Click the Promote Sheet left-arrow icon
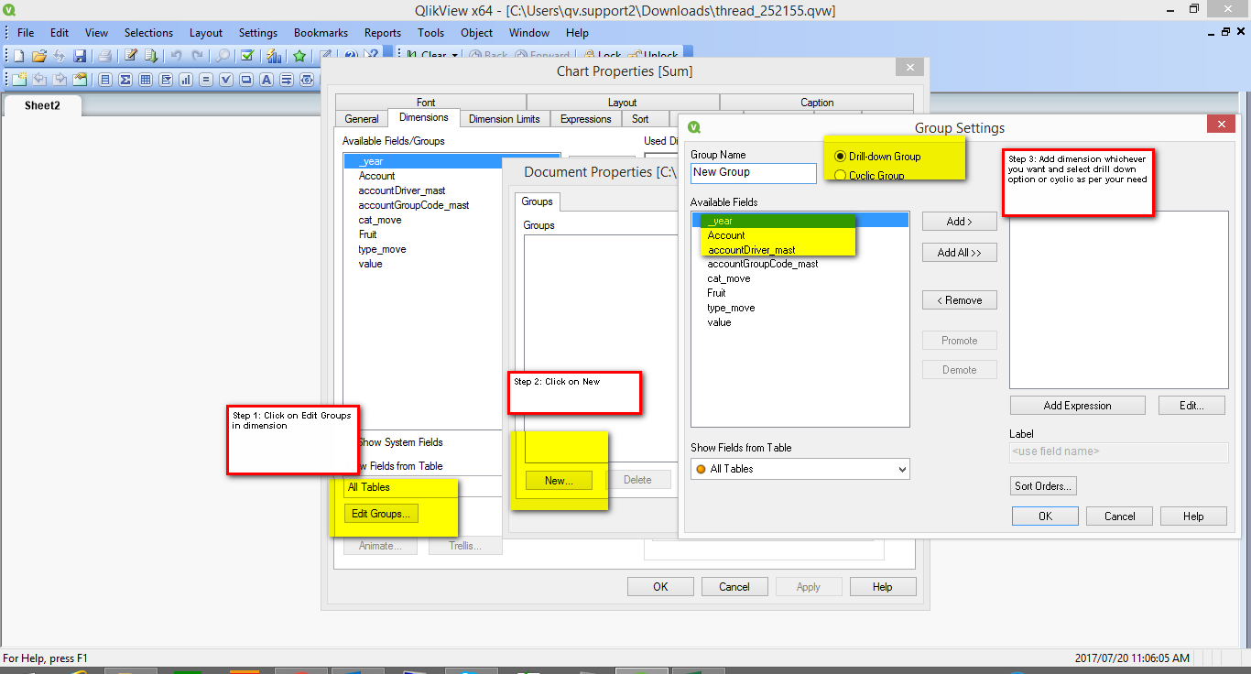The width and height of the screenshot is (1251, 674). (x=39, y=80)
